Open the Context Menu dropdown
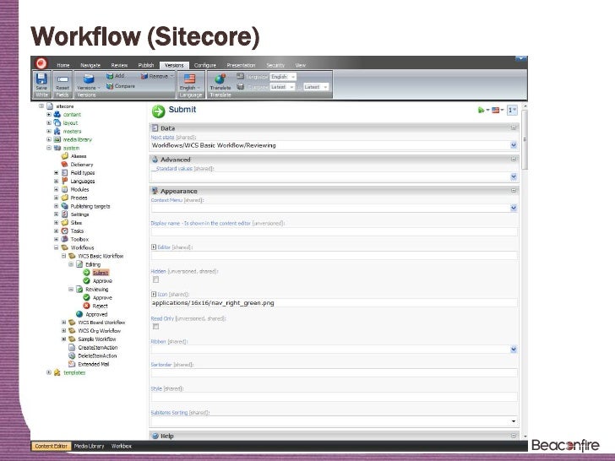 point(514,209)
